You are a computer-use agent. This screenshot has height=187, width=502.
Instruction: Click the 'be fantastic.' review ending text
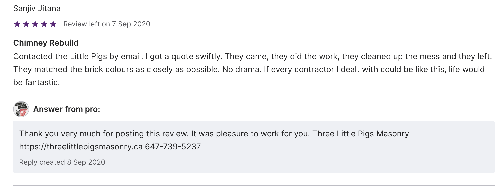coord(36,82)
